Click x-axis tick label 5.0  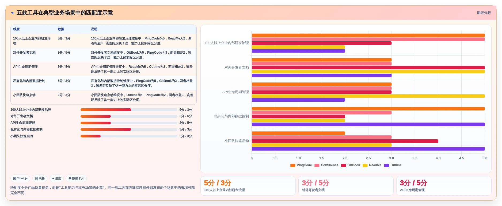click(x=485, y=158)
